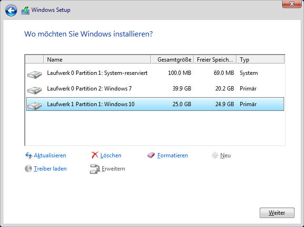The width and height of the screenshot is (304, 227).
Task: Click drive icon for Windows 7 partition
Action: (x=35, y=90)
